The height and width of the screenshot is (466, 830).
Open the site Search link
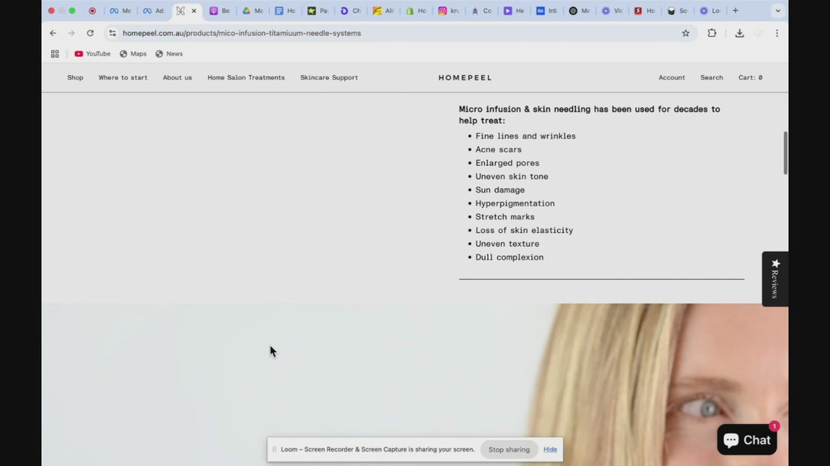click(x=711, y=78)
